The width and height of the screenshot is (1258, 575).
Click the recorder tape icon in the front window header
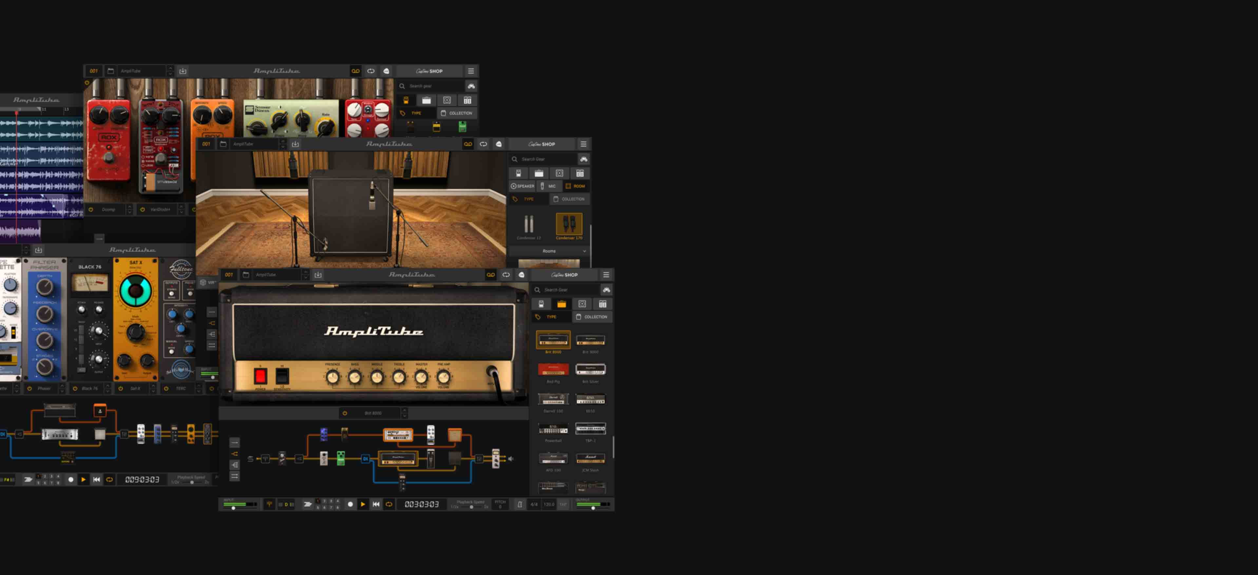point(491,275)
